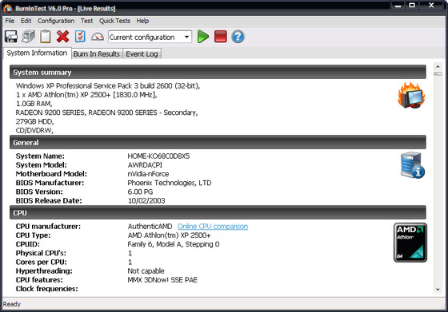The image size is (448, 312).
Task: Maximize the BurnInTest window
Action: click(412, 6)
